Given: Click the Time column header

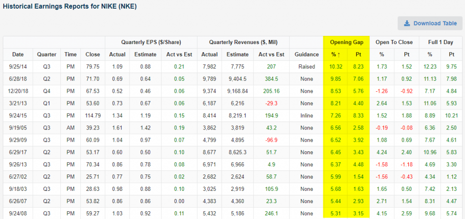Looking at the screenshot, I should pos(70,55).
